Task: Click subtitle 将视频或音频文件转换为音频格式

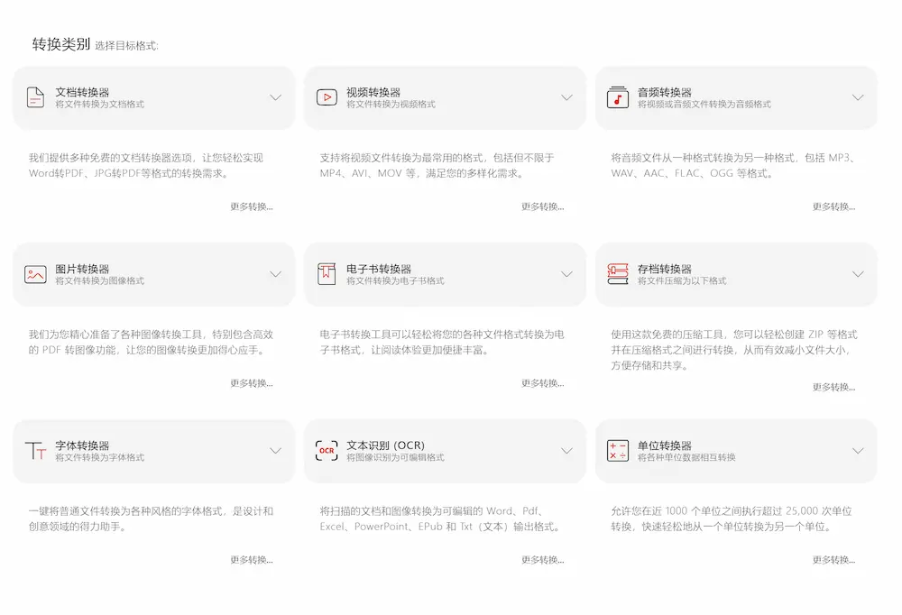Action: 704,104
